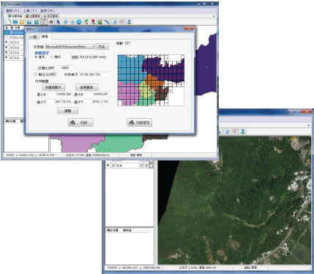Open the tab strip dropdown arrow in the front window
Screen dimensions: 314x274
[214, 16]
